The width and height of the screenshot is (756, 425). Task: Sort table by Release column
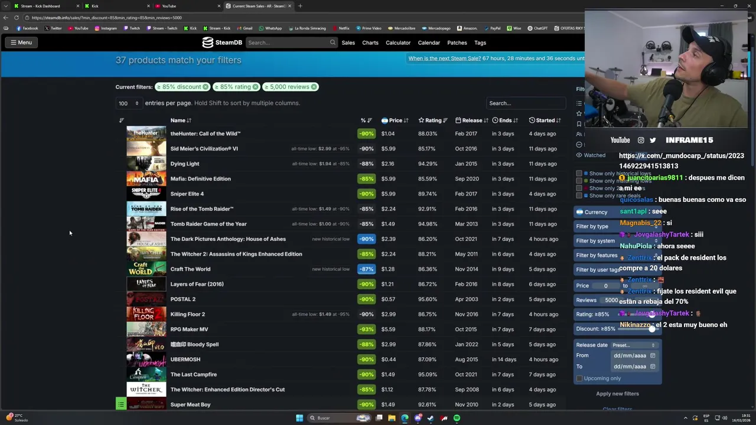[x=472, y=120]
